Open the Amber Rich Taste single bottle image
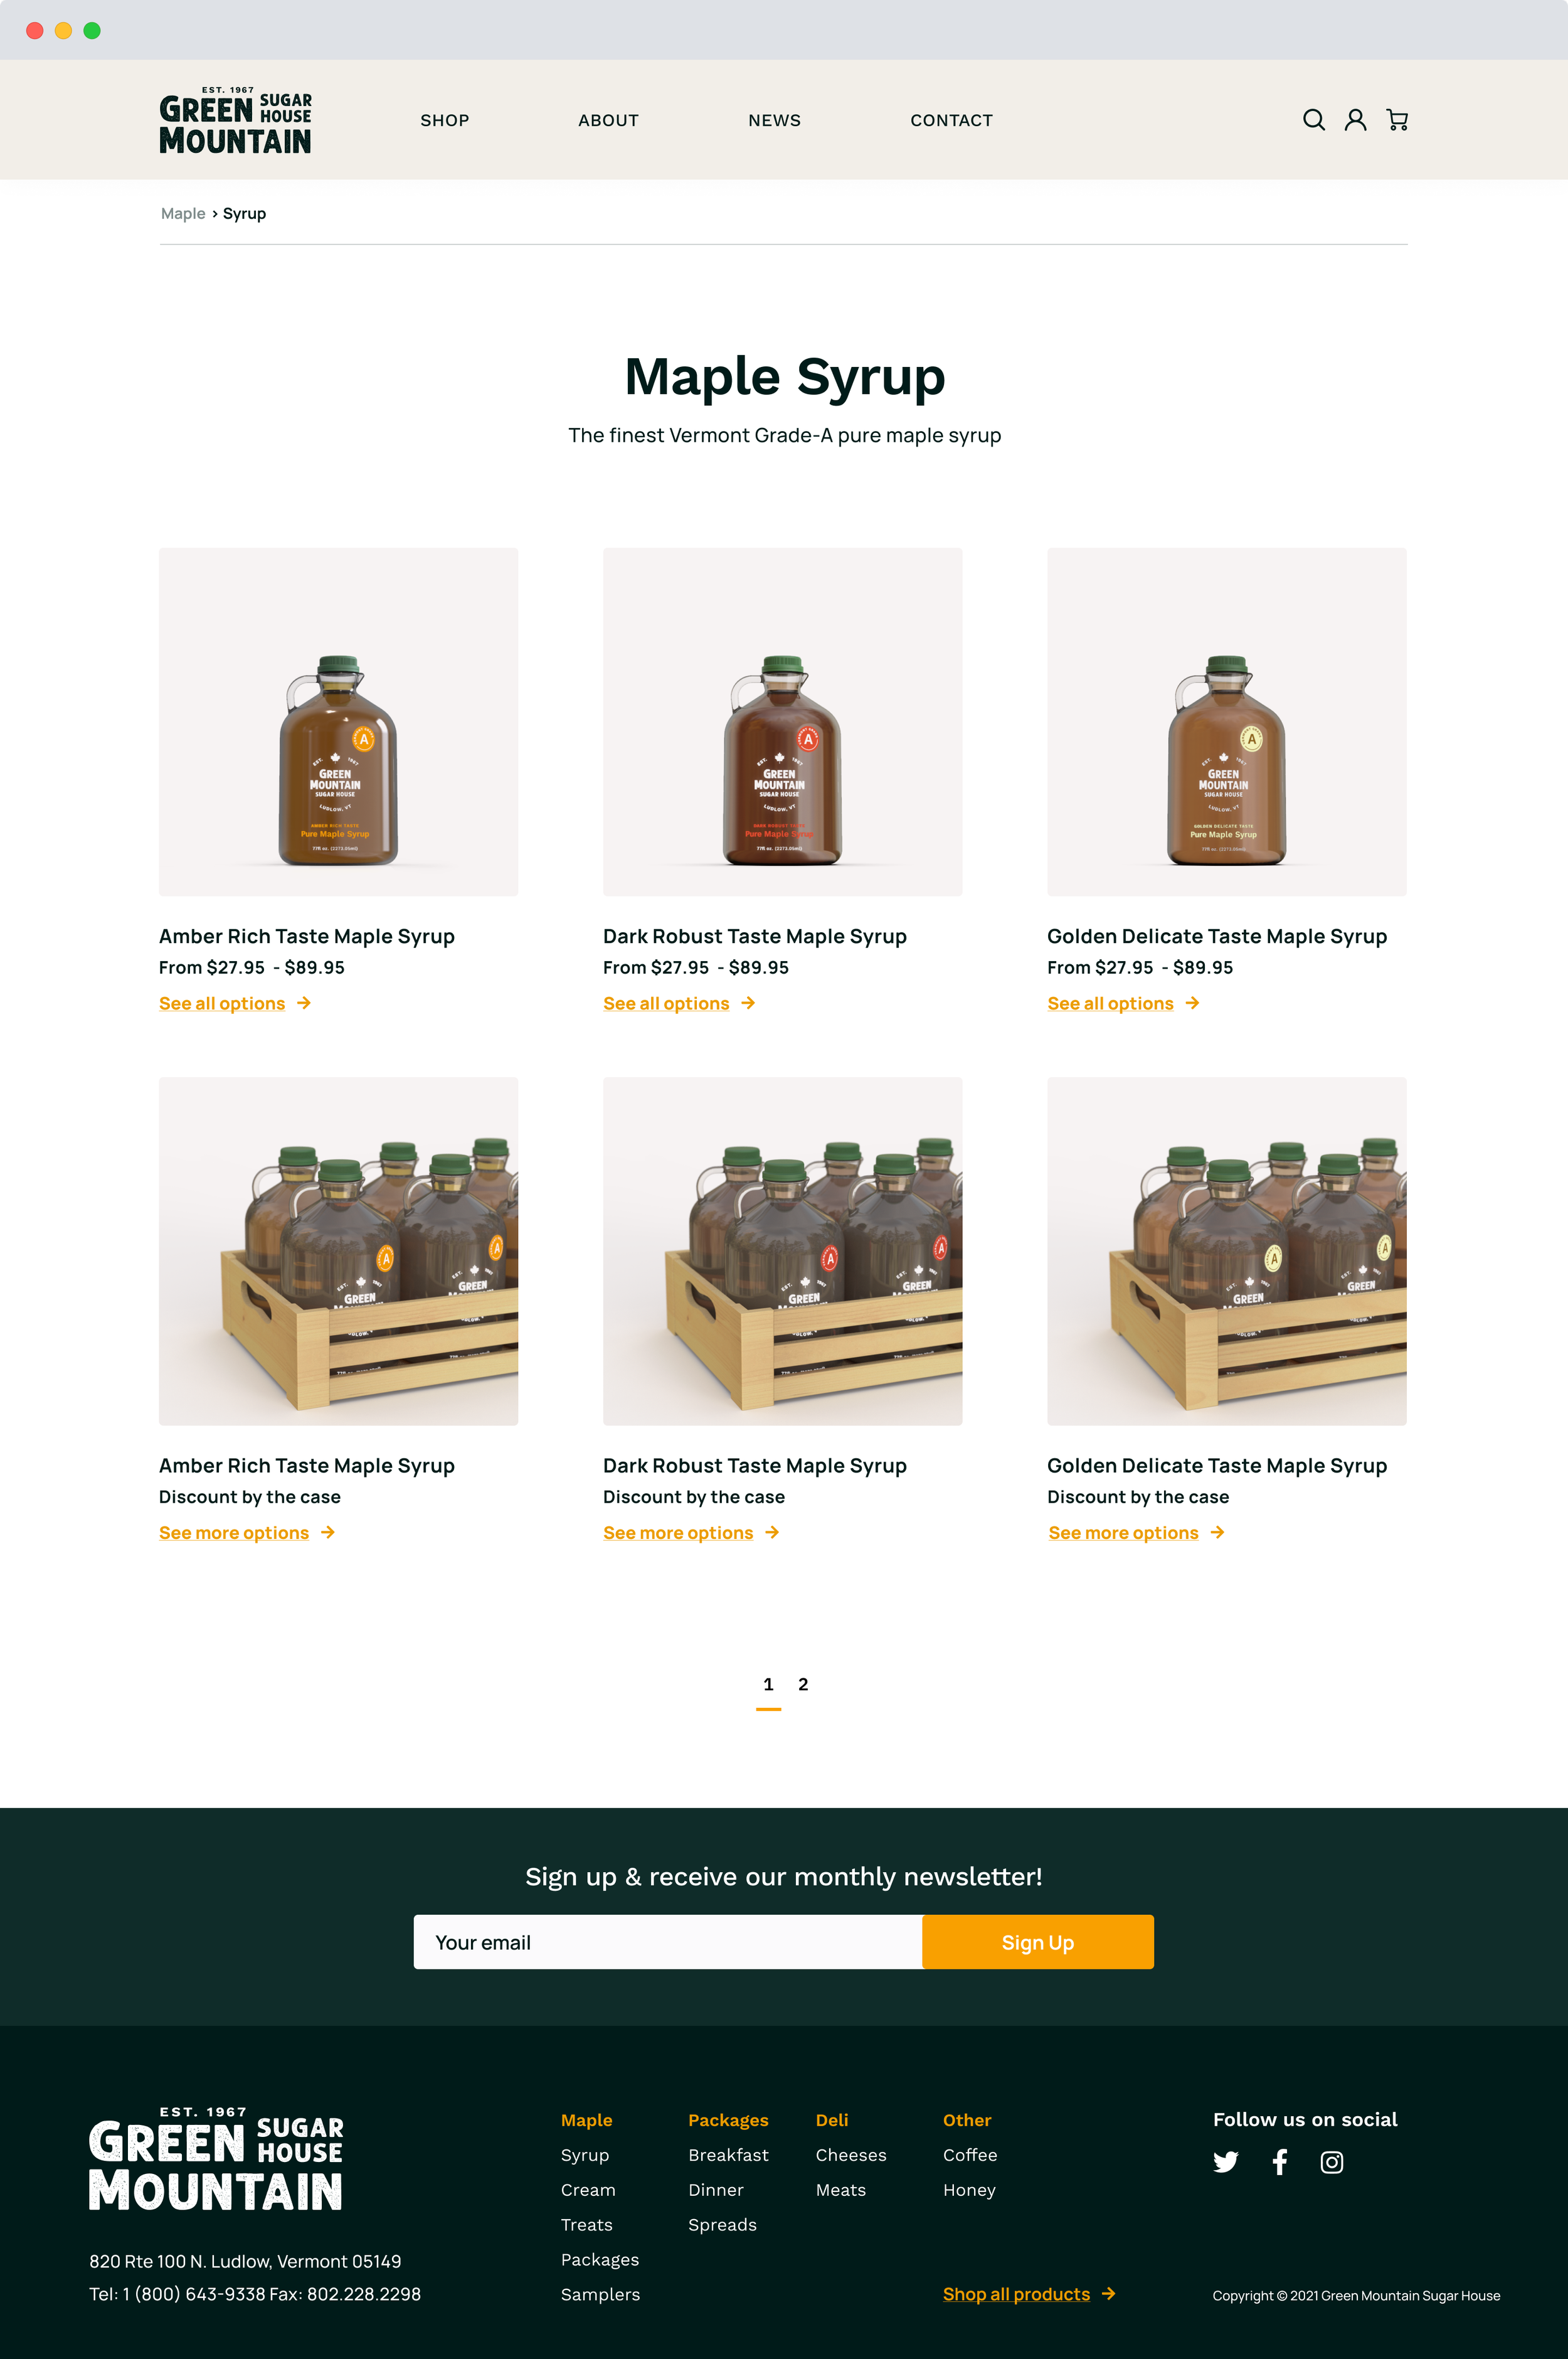1568x2359 pixels. [338, 721]
